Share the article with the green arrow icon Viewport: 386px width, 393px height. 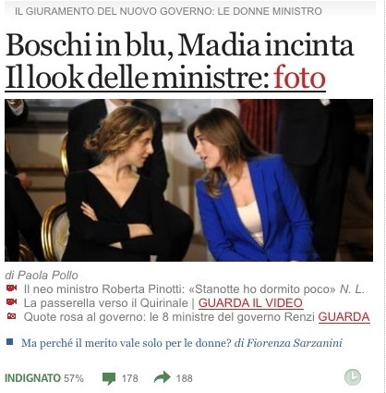tap(163, 377)
